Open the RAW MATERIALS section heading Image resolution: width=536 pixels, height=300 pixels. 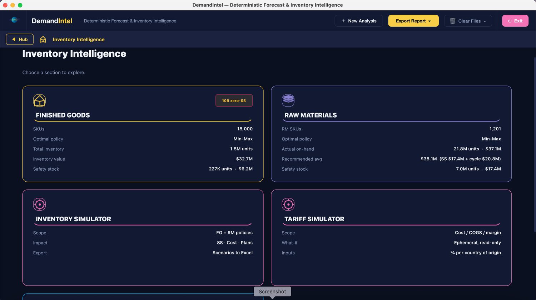[311, 115]
